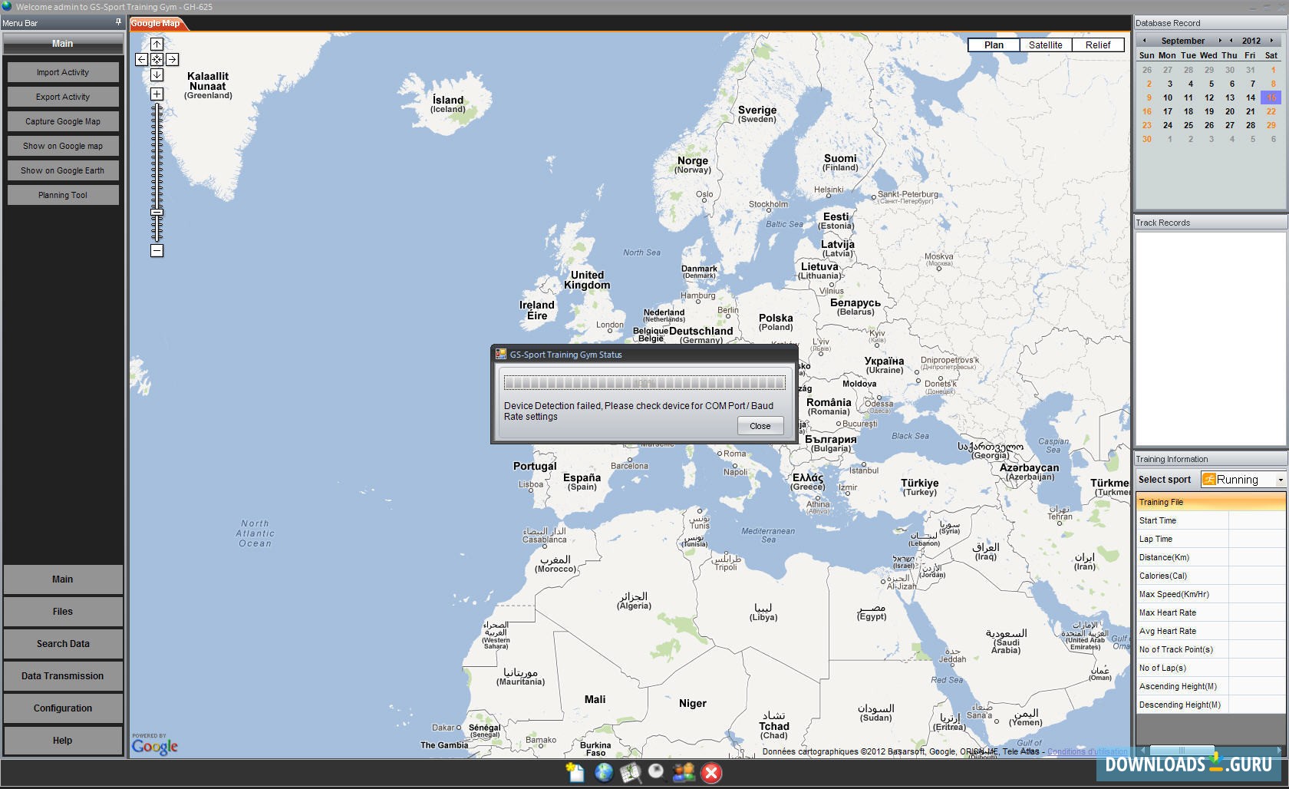Click the globe icon in bottom toolbar
1289x789 pixels.
[x=604, y=772]
